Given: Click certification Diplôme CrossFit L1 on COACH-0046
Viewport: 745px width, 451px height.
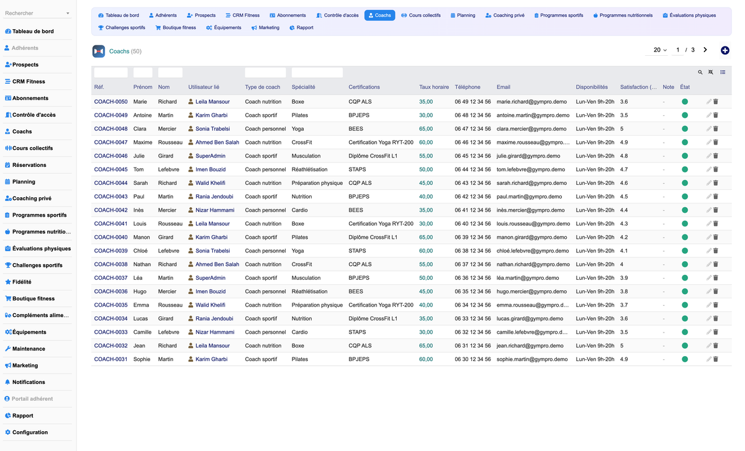Looking at the screenshot, I should [373, 156].
